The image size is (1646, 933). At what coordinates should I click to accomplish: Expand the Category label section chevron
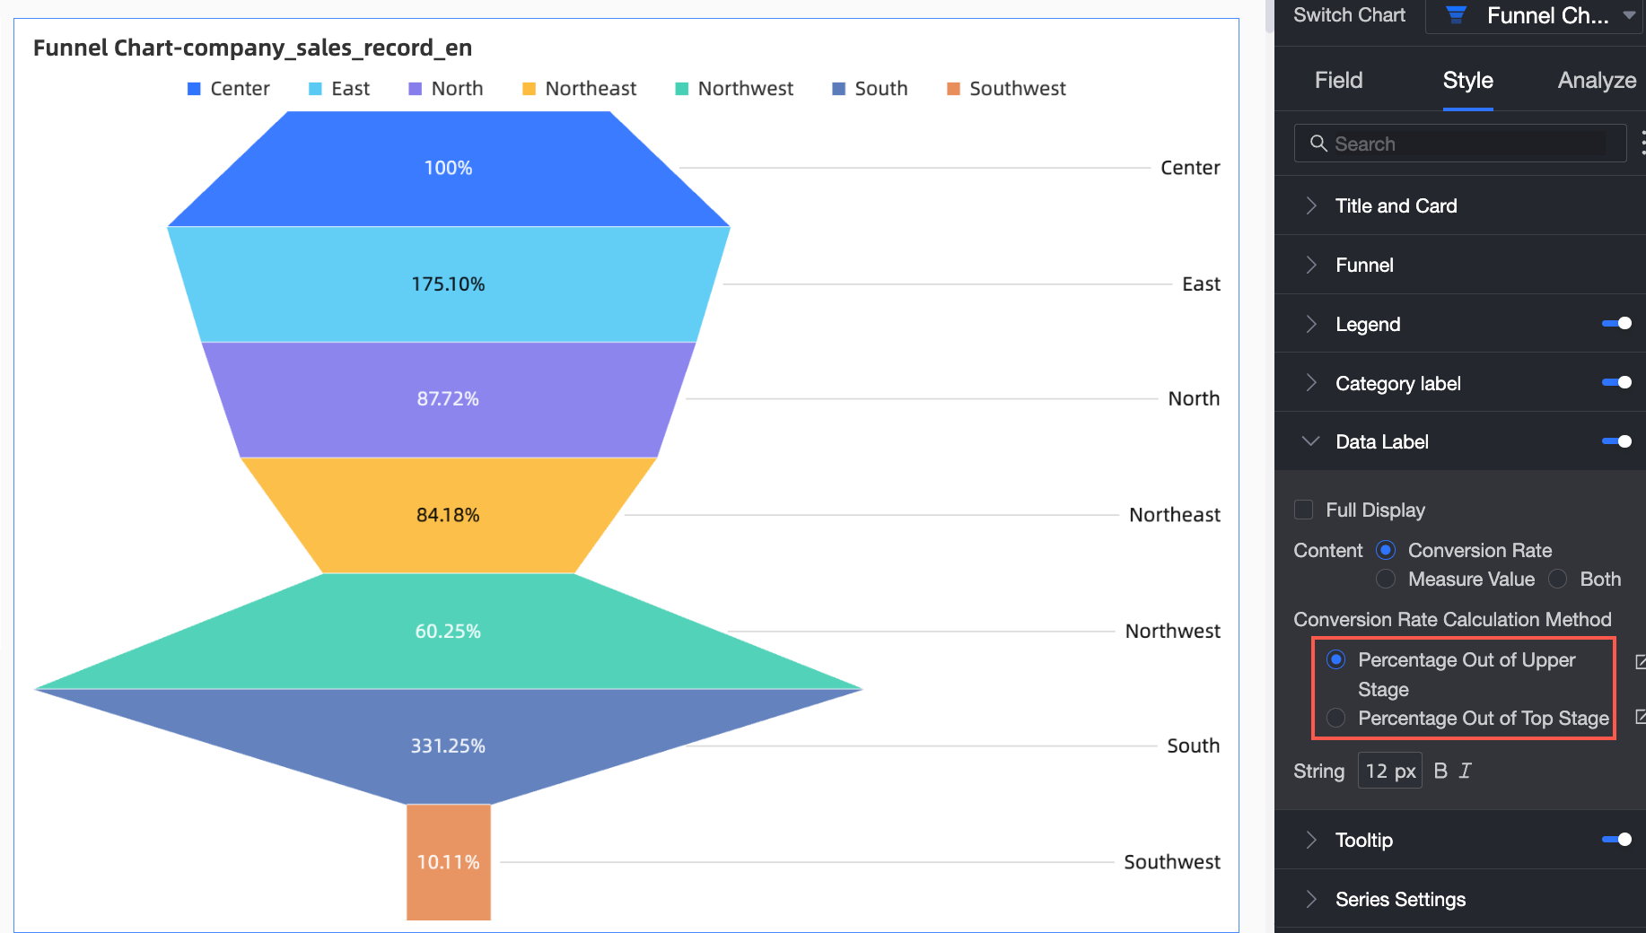pyautogui.click(x=1311, y=383)
